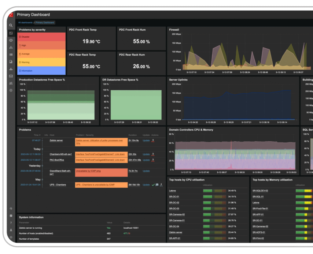Open SR-Prod-File-01 in Top hosts by Memory
The image size is (313, 254).
pos(260,208)
